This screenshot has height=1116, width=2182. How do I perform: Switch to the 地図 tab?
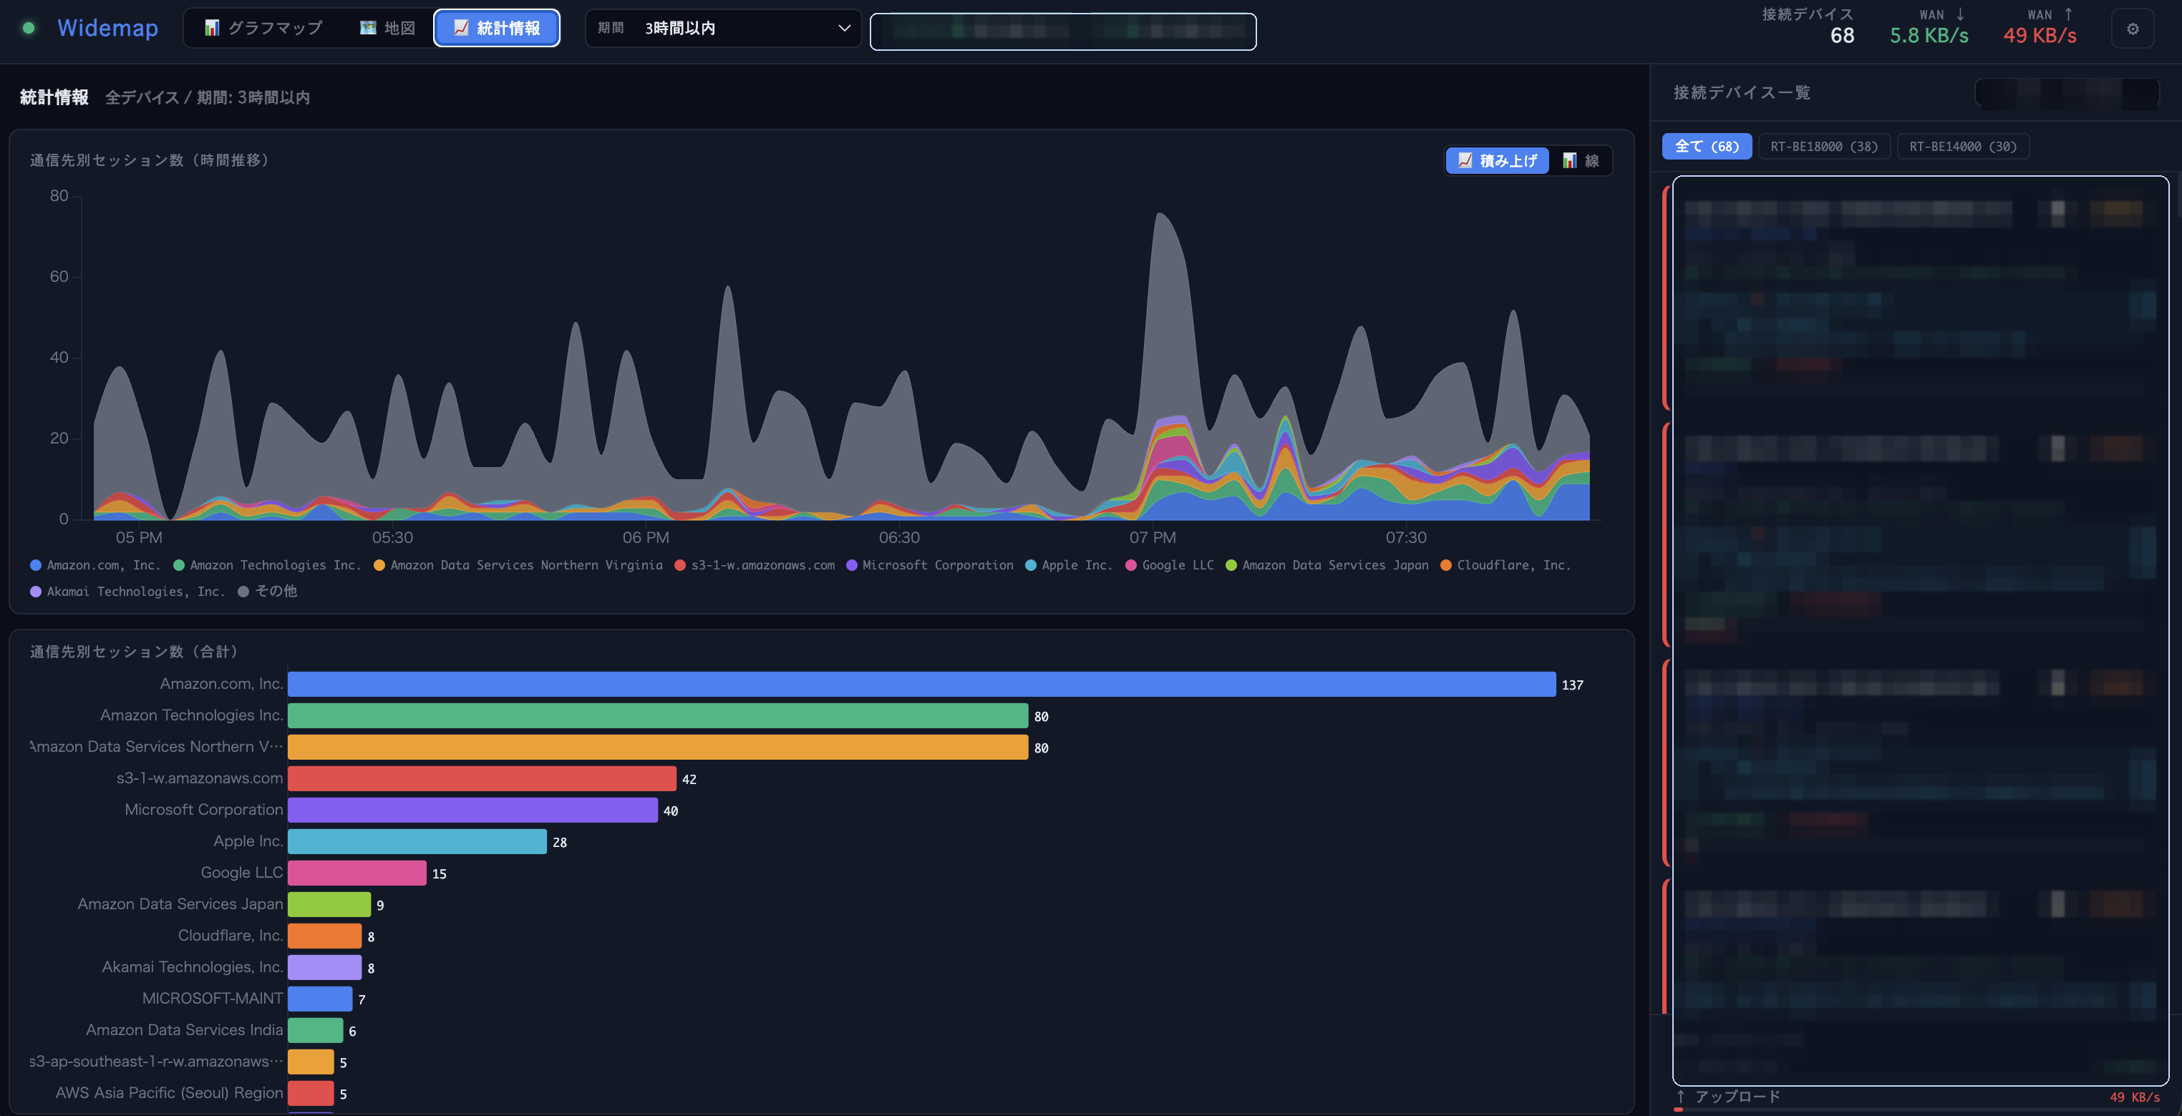[x=387, y=28]
